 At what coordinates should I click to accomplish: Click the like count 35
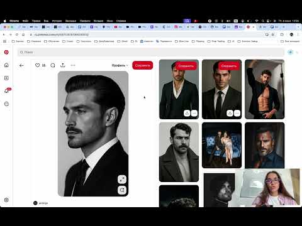point(43,65)
